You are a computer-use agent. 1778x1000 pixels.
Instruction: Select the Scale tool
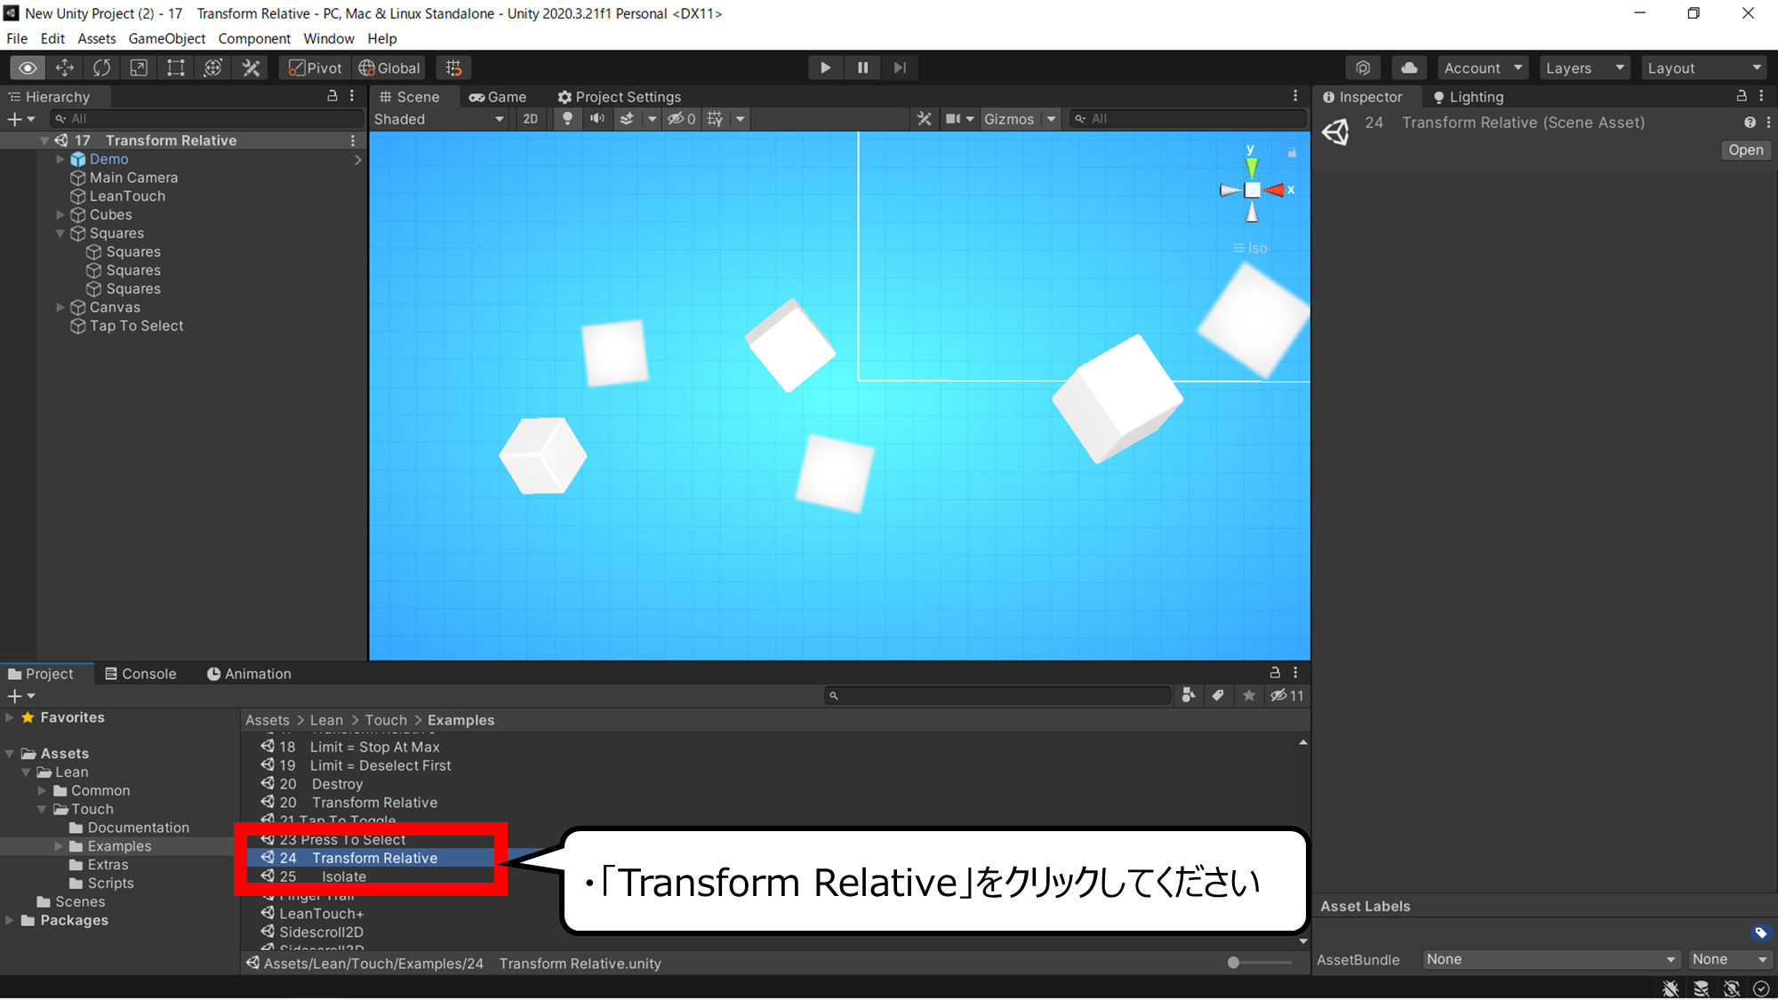(x=139, y=68)
